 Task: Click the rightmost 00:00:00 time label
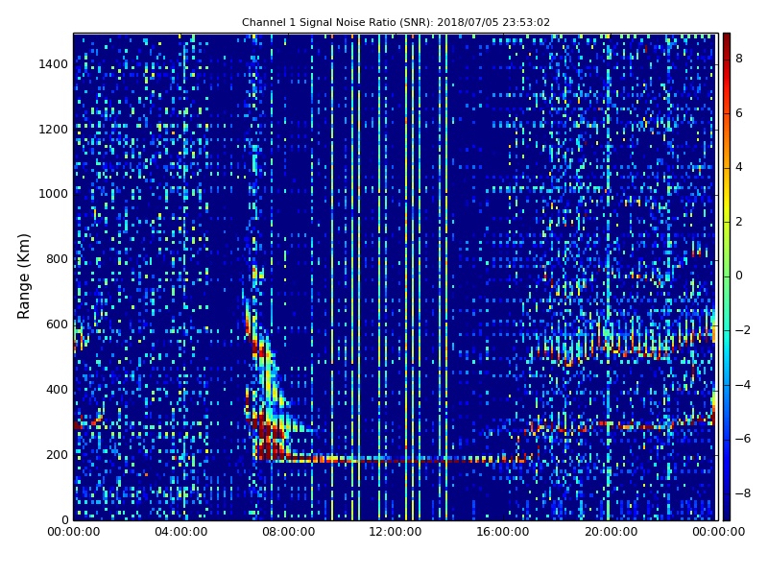pos(718,532)
